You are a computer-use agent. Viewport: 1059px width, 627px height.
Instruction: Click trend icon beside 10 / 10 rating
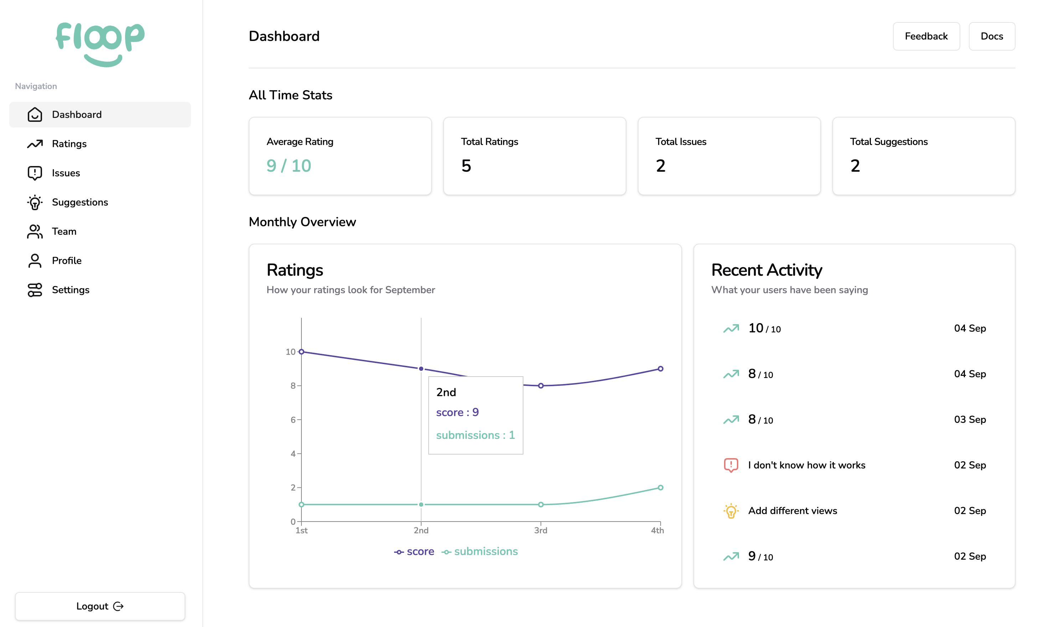coord(731,328)
